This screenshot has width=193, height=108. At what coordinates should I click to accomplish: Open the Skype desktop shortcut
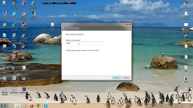click(14, 15)
